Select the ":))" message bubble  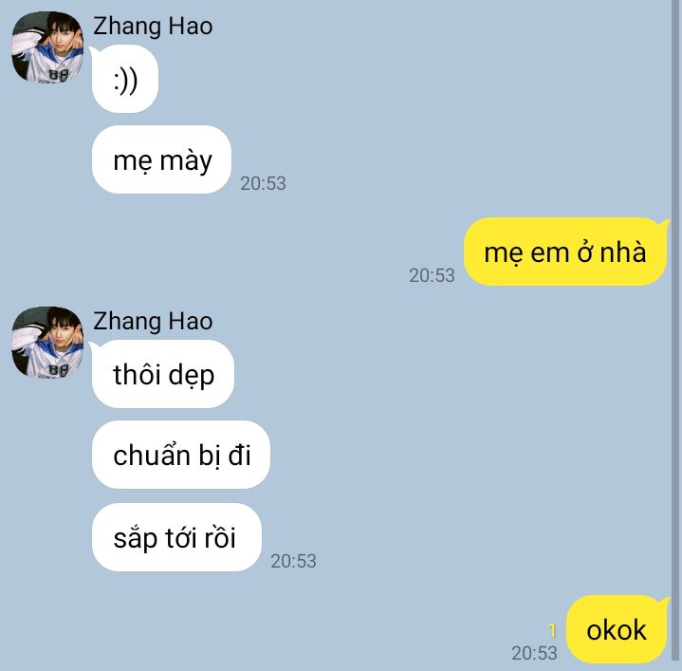pyautogui.click(x=125, y=79)
